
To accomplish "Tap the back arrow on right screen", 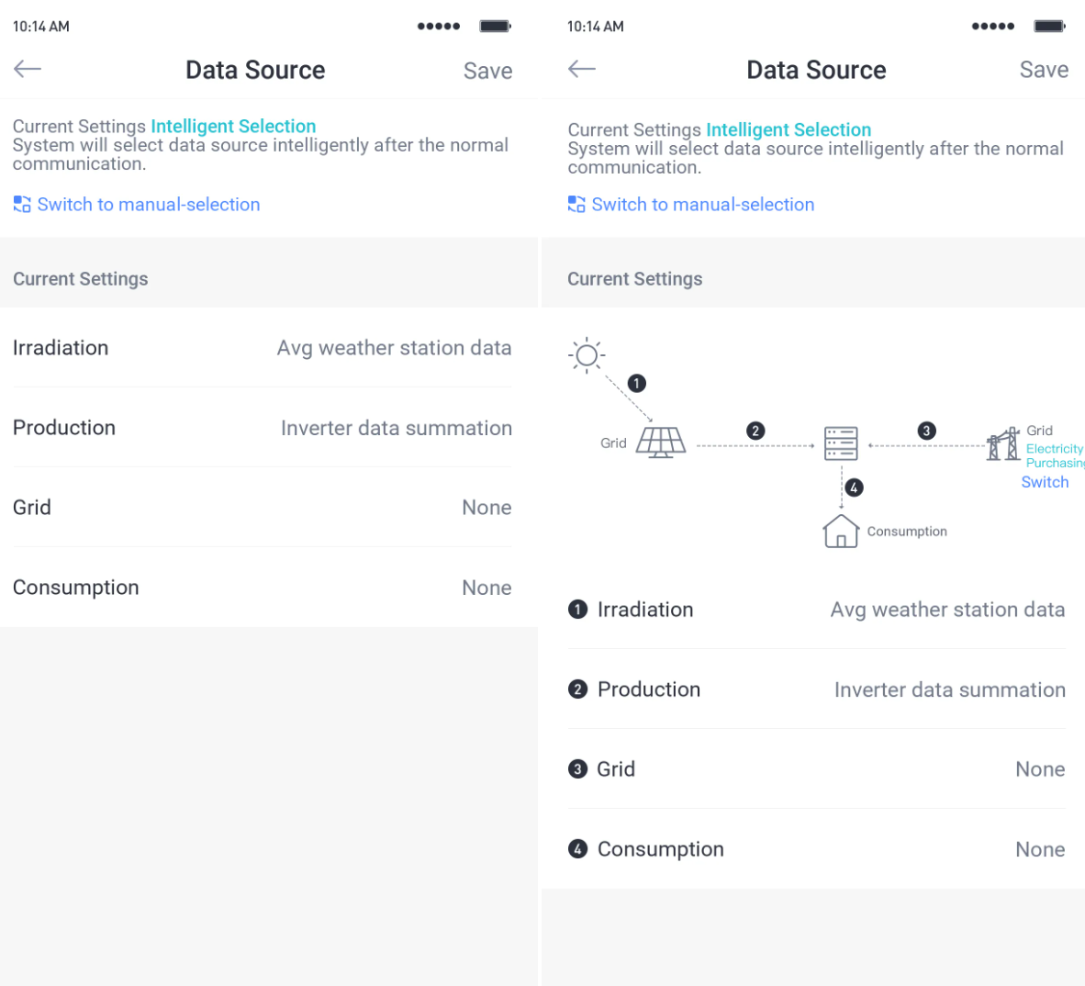I will point(582,69).
